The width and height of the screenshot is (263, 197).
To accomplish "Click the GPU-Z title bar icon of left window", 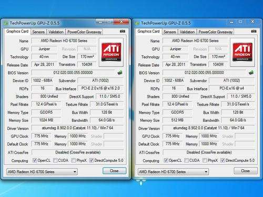I will [6, 23].
